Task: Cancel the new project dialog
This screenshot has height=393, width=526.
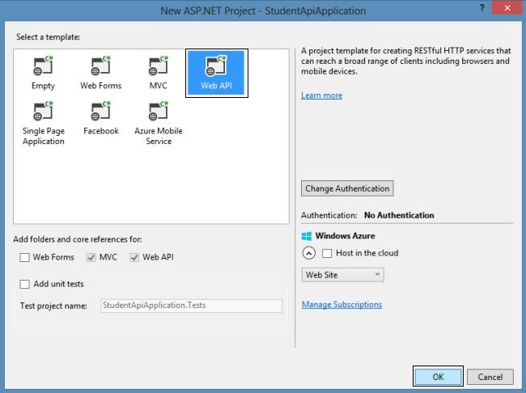Action: 490,377
